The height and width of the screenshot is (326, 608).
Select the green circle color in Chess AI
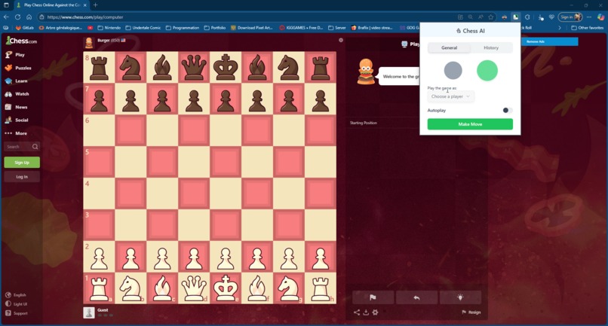(x=487, y=71)
